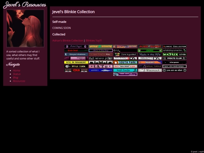Viewport: 204px width, 153px height.
Task: Select the Blinkie Collector blinkie
Action: 174,46
